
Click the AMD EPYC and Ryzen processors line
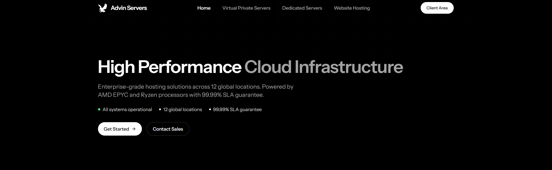(180, 95)
